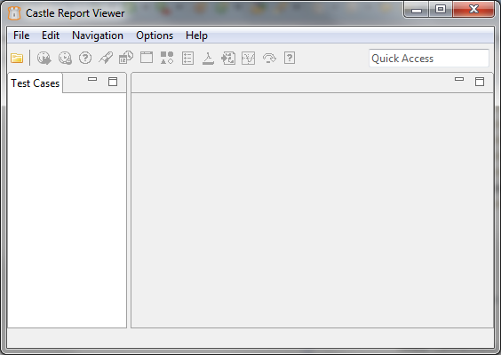This screenshot has height=355, width=501.
Task: Maximize the Test Cases panel
Action: (113, 82)
